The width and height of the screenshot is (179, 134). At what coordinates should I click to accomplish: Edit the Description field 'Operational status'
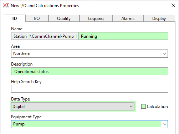tap(89, 71)
